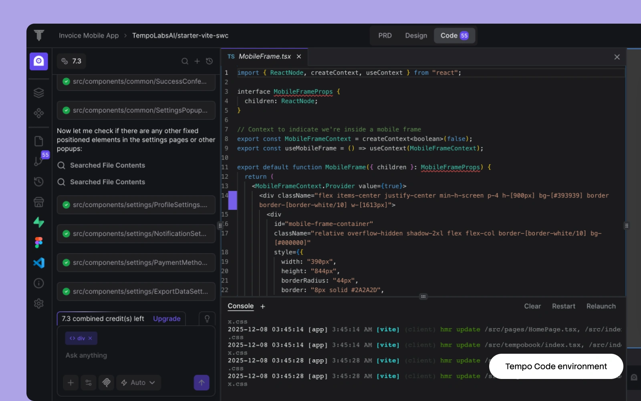
Task: Open chat history clock icon
Action: 209,61
